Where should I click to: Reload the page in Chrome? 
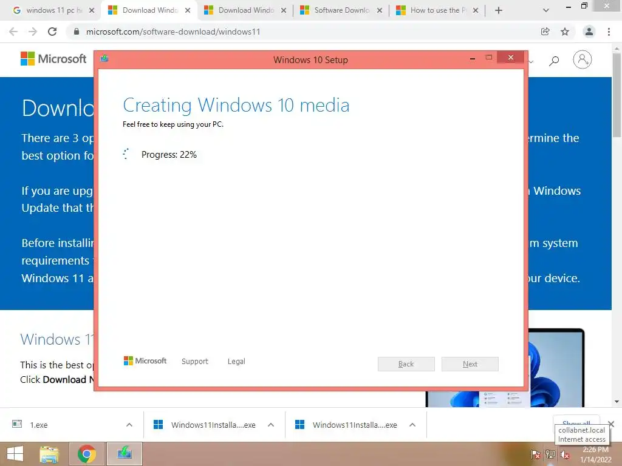52,32
